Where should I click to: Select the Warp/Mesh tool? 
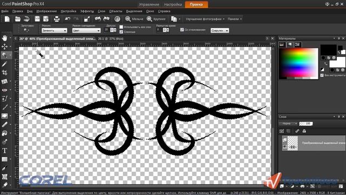coord(4,177)
